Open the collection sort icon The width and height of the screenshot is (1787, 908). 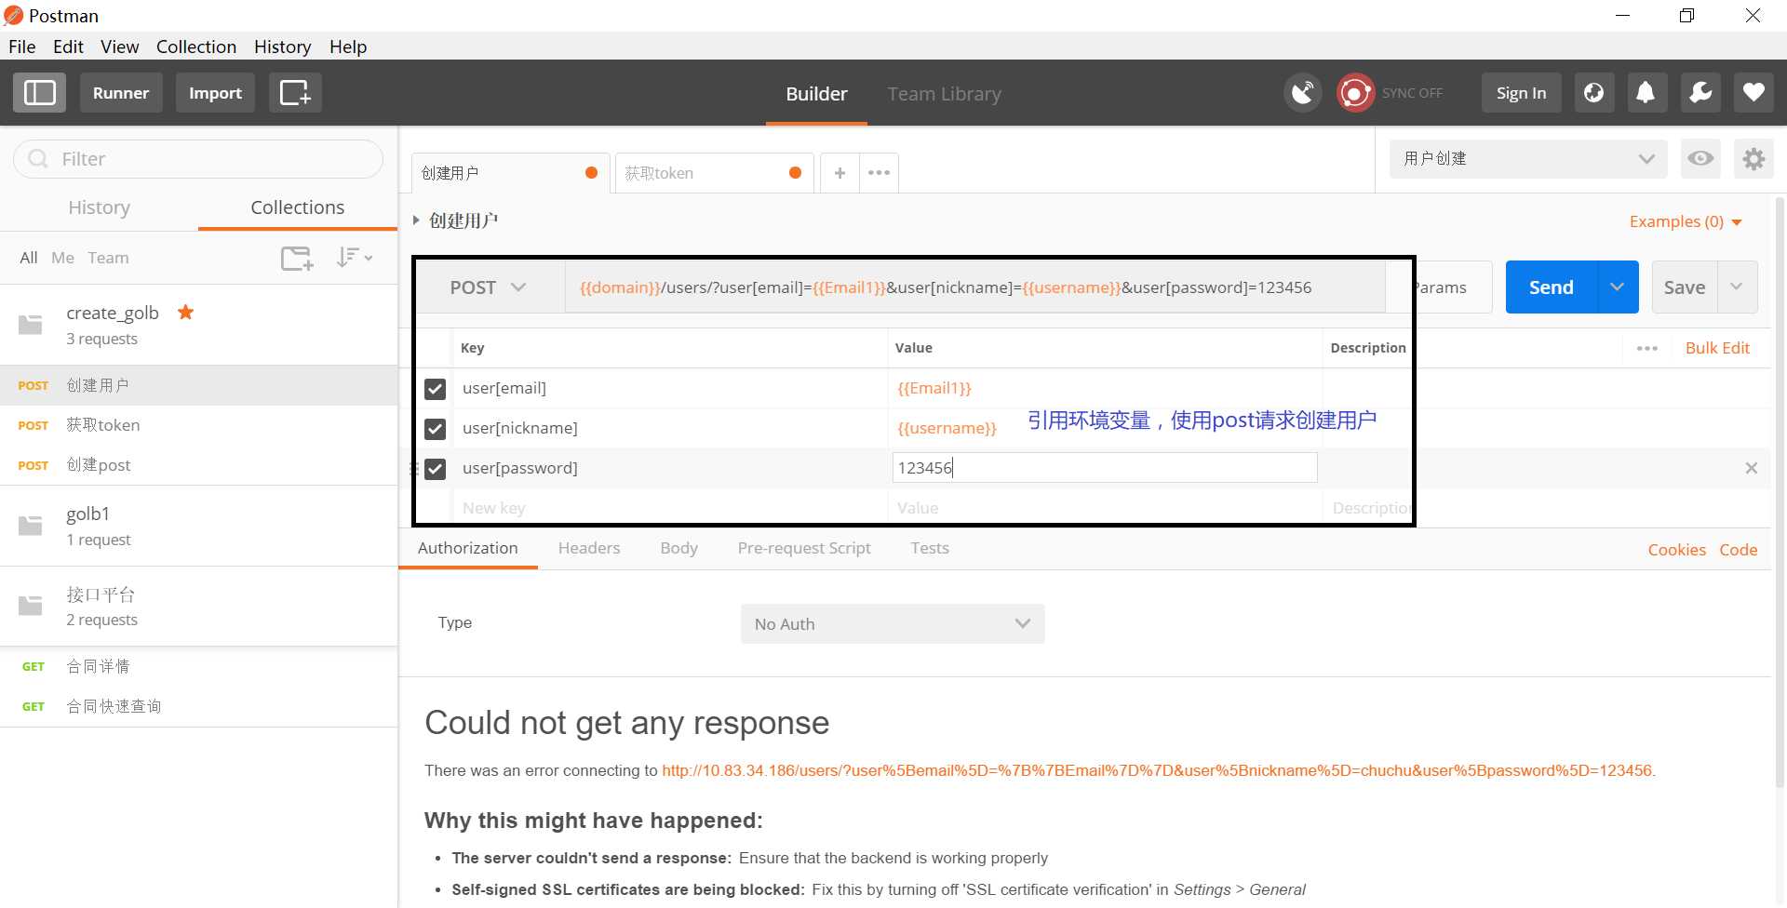[354, 258]
